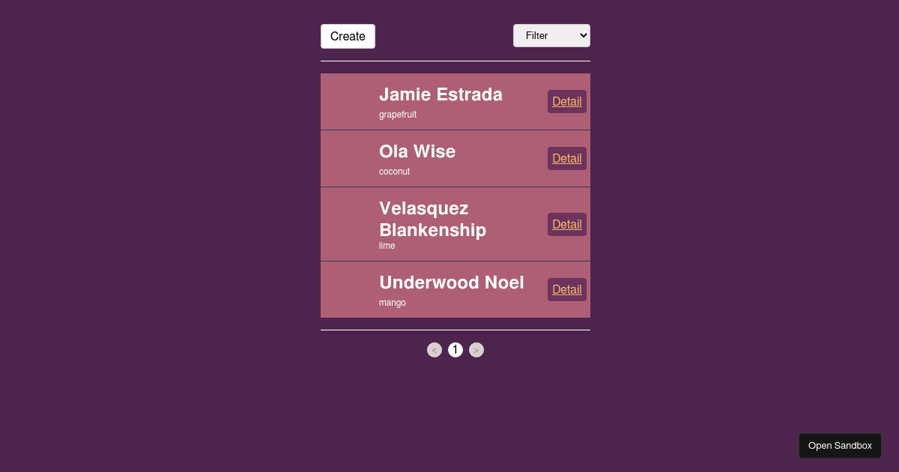Select the Jamie Estrada name heading
899x472 pixels.
(x=441, y=94)
